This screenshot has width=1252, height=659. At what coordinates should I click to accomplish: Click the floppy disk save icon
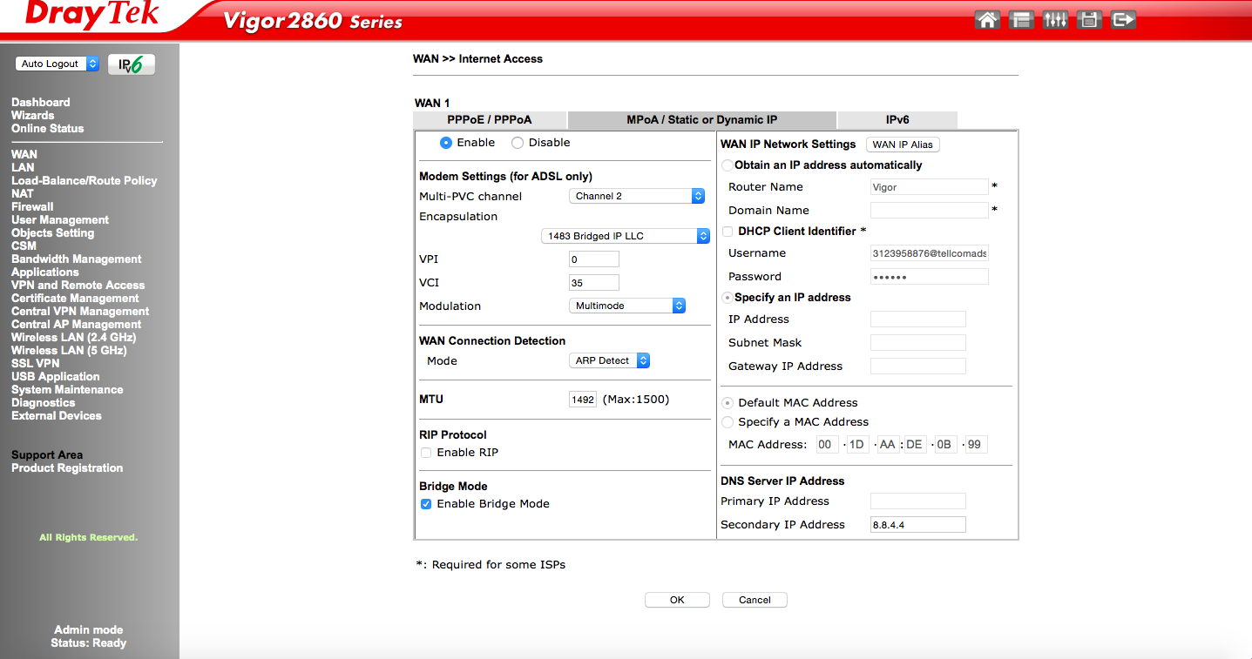coord(1089,20)
